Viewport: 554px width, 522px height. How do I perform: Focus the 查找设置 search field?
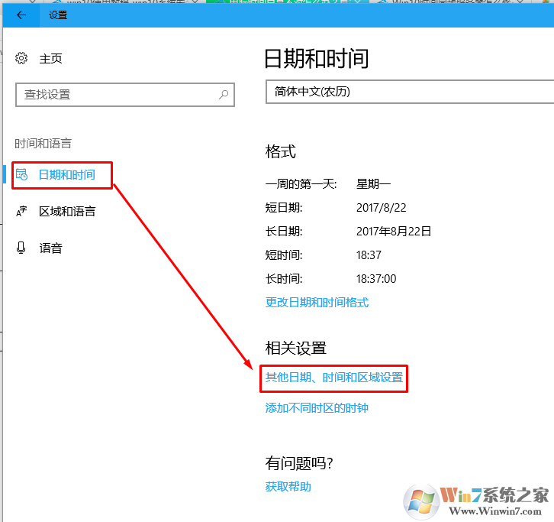click(114, 95)
